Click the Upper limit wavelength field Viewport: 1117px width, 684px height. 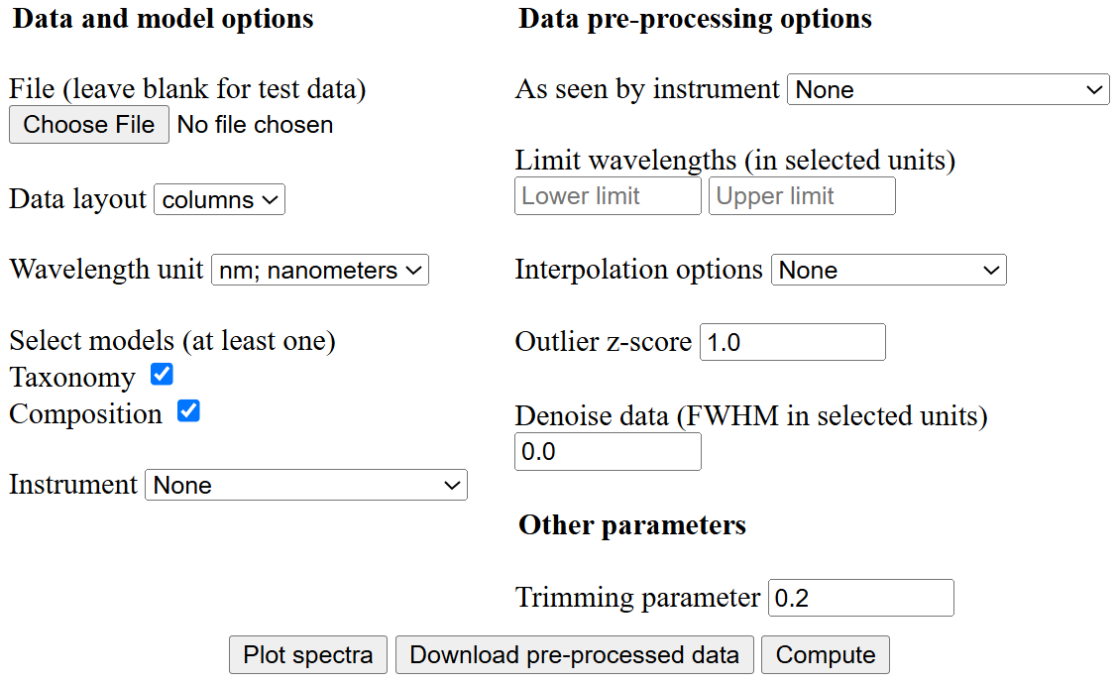[802, 195]
